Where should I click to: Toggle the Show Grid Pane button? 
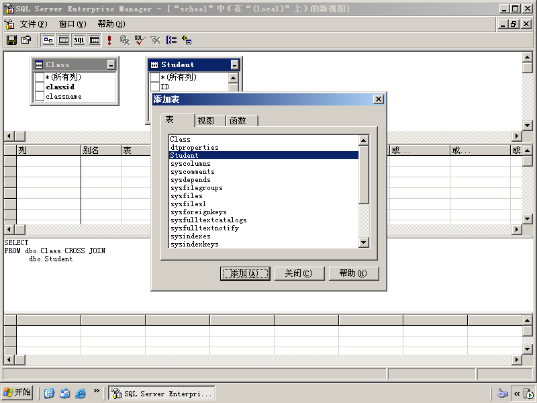tap(64, 40)
